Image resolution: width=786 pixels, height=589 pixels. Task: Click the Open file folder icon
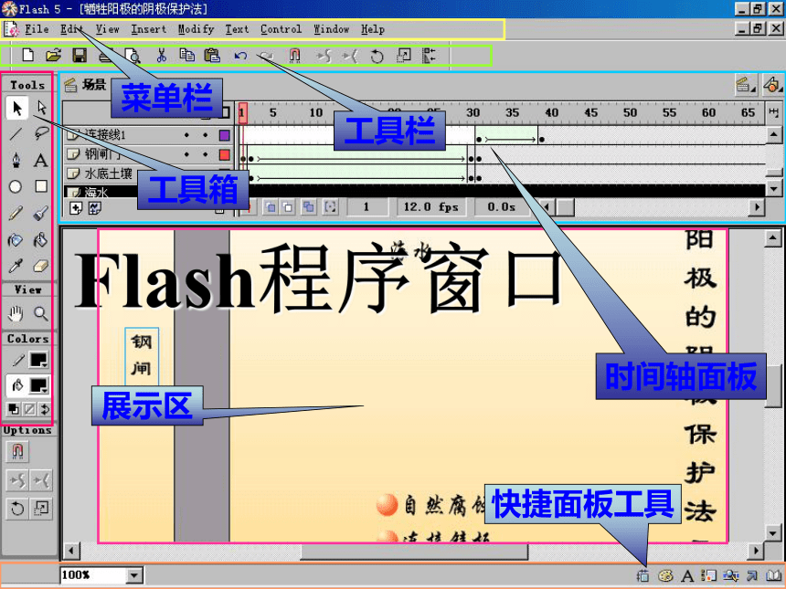(53, 55)
